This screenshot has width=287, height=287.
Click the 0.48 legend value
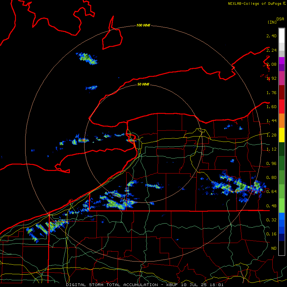click(x=271, y=206)
